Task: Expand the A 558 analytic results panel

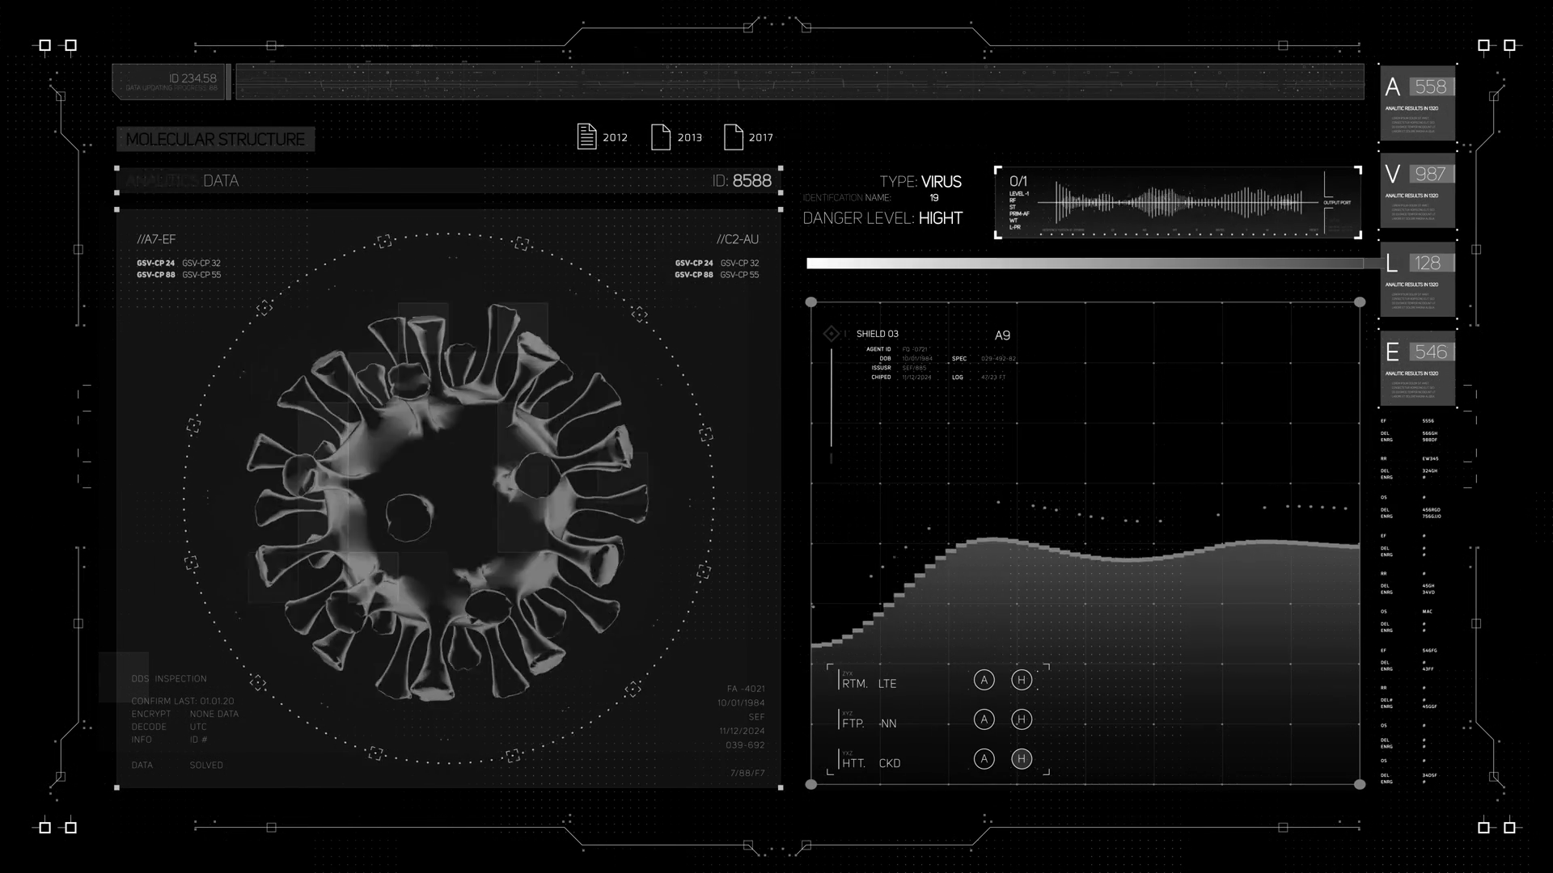Action: 1418,103
